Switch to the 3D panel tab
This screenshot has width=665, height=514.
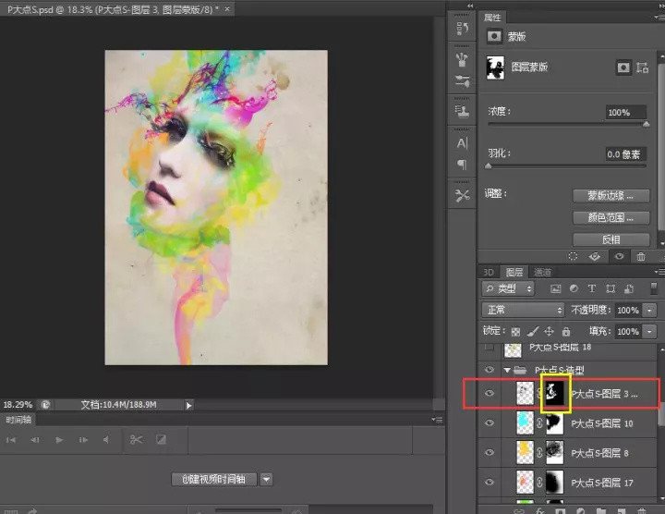tap(490, 272)
